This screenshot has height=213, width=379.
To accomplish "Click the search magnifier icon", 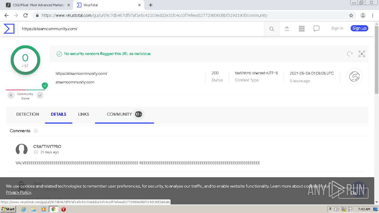I will pyautogui.click(x=272, y=29).
